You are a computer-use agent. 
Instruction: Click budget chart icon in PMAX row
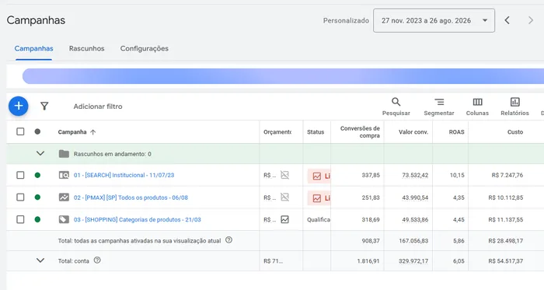[x=285, y=197]
